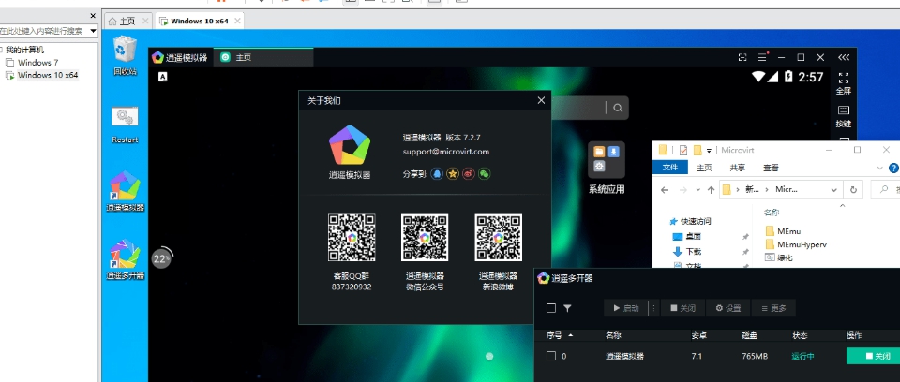Screen dimensions: 900x382
Task: Collapse the 我的计算机 library tree node
Action: click(2, 50)
